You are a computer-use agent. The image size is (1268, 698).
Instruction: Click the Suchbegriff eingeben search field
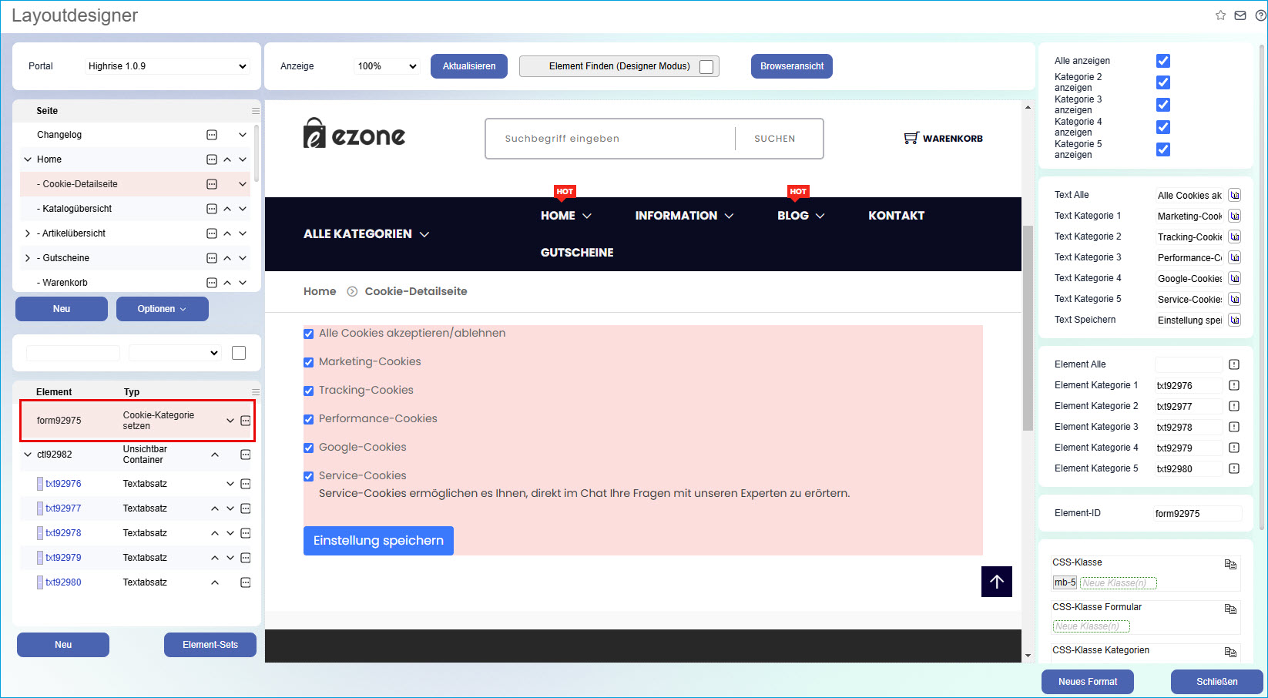point(610,139)
